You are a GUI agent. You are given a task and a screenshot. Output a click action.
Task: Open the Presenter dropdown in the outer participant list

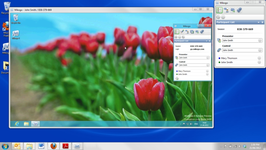coord(242,41)
